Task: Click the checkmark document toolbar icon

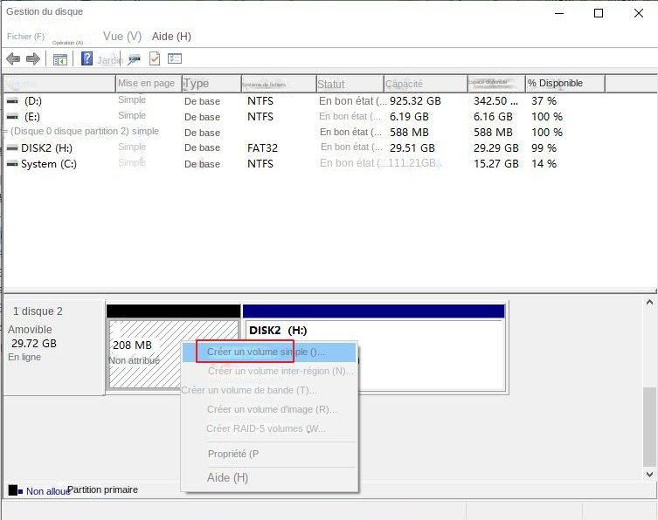Action: (155, 58)
